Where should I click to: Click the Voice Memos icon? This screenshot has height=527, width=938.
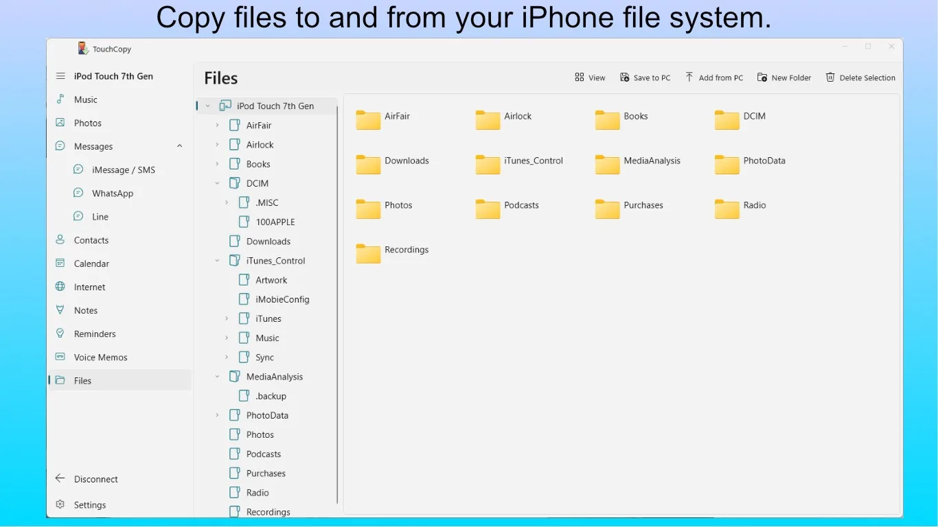(60, 357)
